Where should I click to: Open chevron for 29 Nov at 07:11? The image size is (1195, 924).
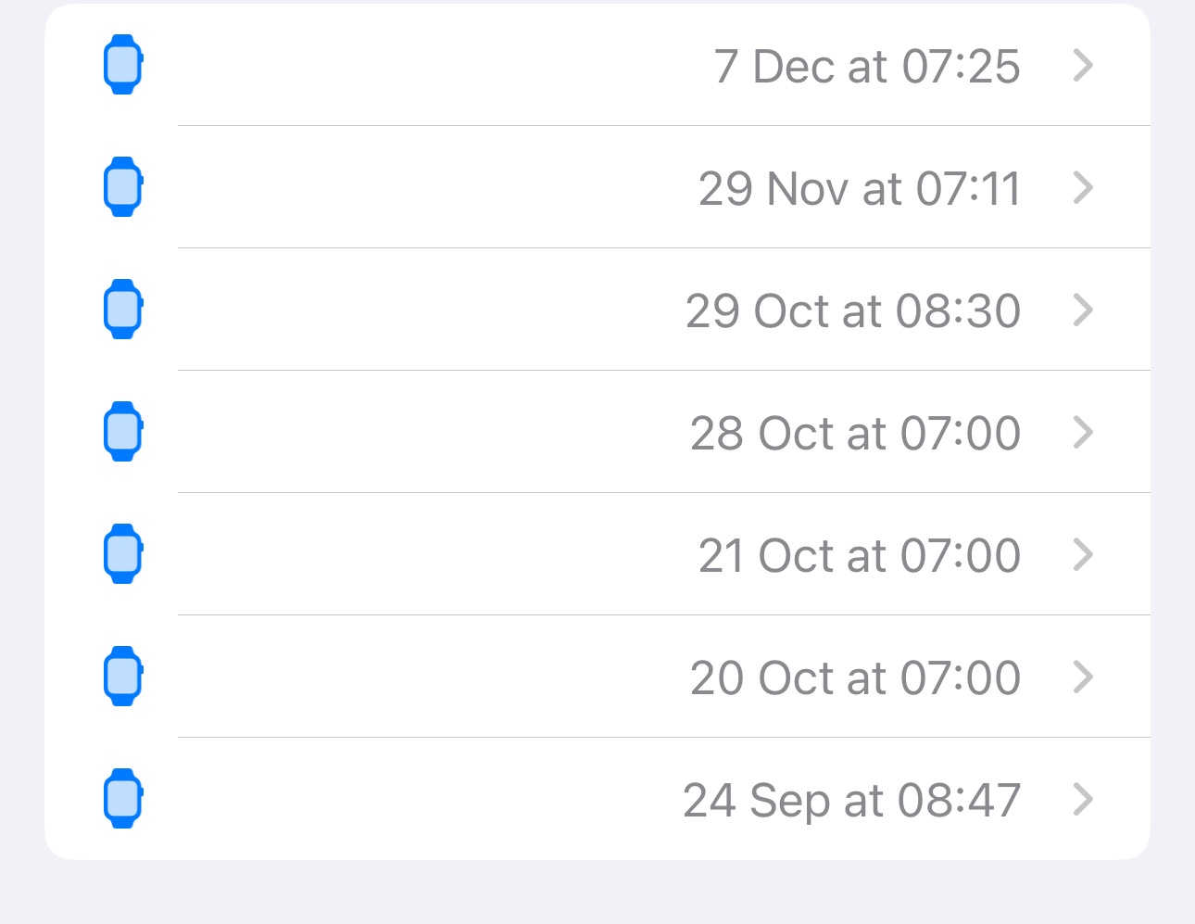tap(1083, 187)
